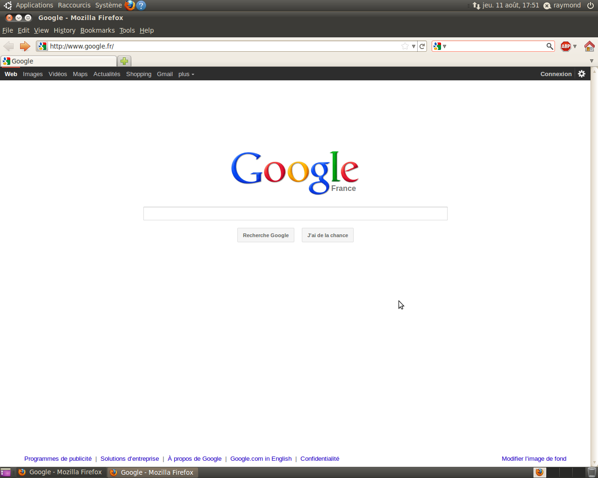The width and height of the screenshot is (598, 478).
Task: Open Google options gear icon
Action: [x=582, y=74]
